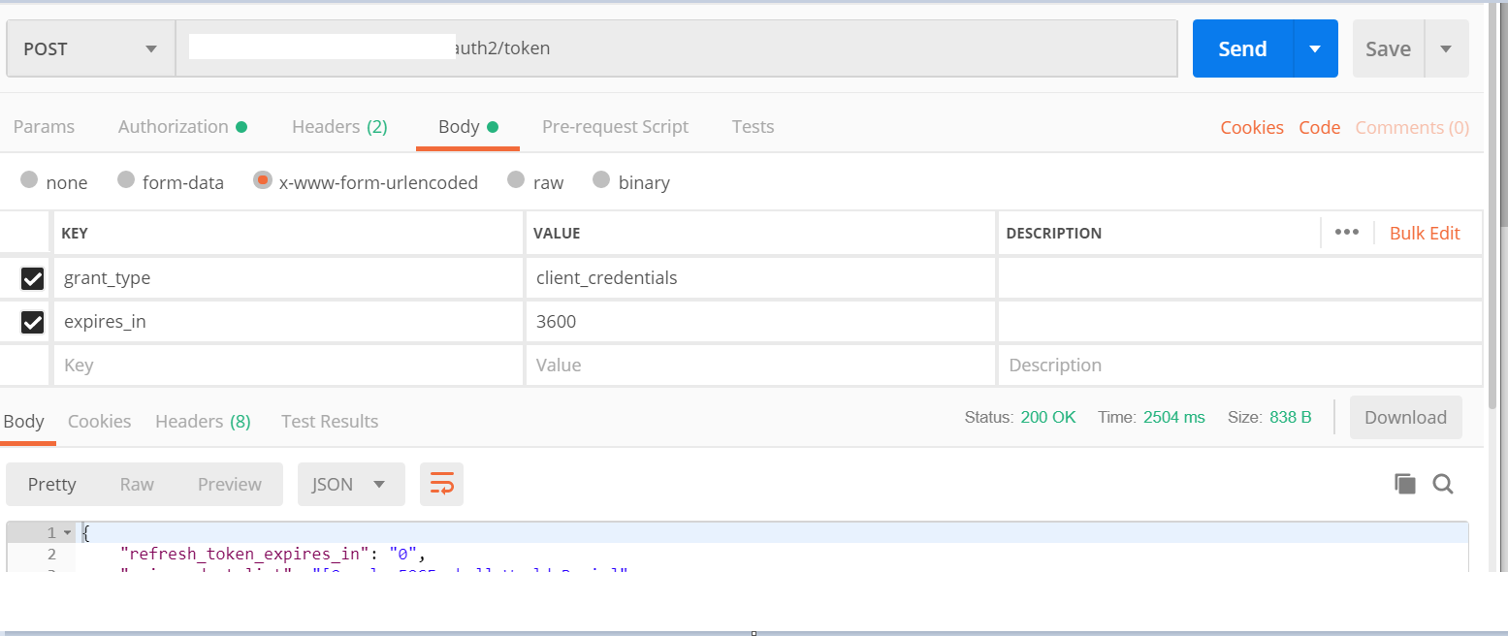Open the ellipsis options in the params table
1508x636 pixels.
(x=1347, y=233)
